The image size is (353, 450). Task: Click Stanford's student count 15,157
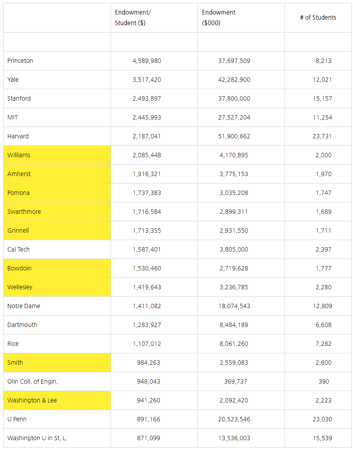coord(322,99)
